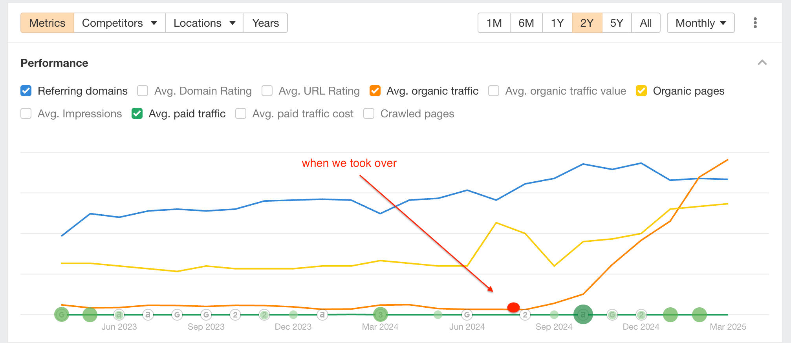Click the Google update marker near Jun 2023
Screen dimensions: 791x343
(x=62, y=314)
